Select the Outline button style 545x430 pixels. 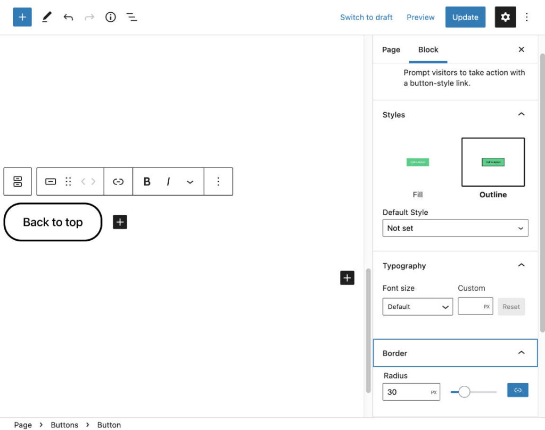point(492,162)
